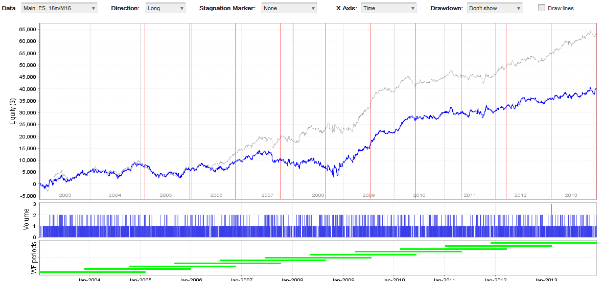Enable the Draw lines checkbox
The height and width of the screenshot is (281, 603).
tap(542, 8)
